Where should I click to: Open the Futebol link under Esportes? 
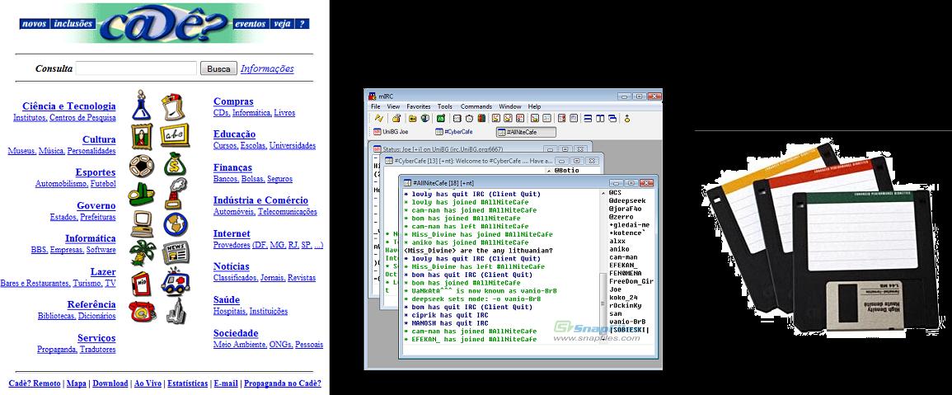click(103, 184)
